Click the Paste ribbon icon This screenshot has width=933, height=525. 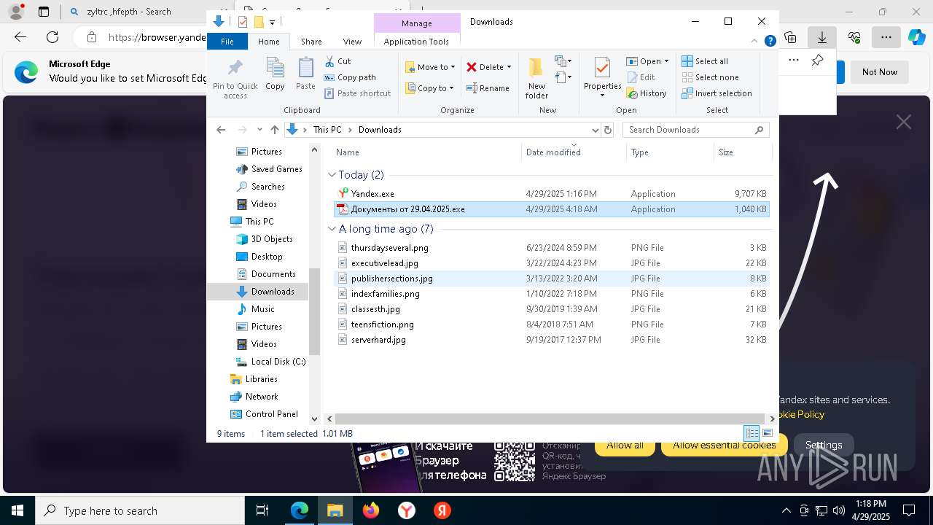[305, 74]
